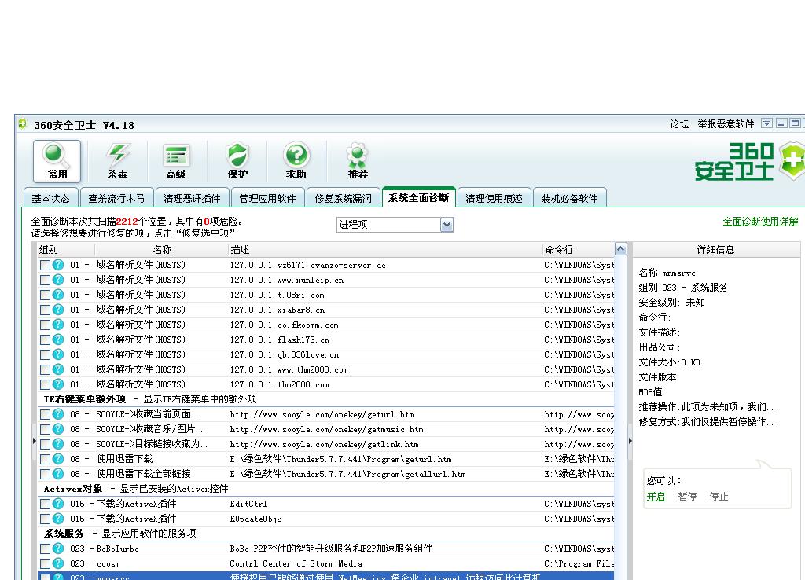Click the status icon for www.thm2008.com row
Screen dimensions: 805x580
click(x=58, y=369)
